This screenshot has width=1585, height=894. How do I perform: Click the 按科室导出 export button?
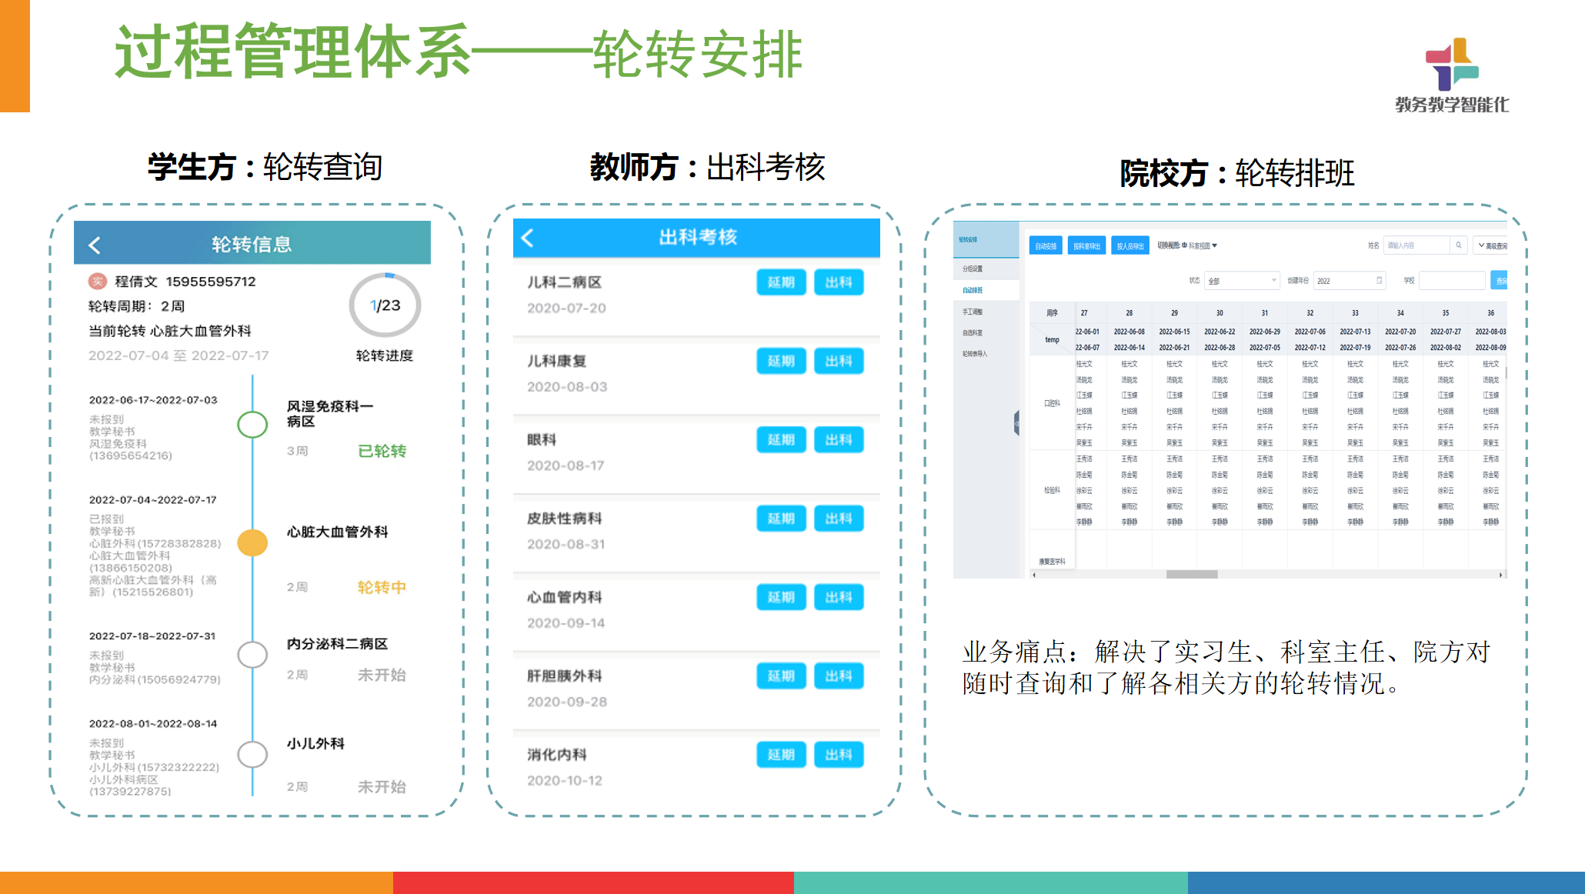tap(1086, 246)
